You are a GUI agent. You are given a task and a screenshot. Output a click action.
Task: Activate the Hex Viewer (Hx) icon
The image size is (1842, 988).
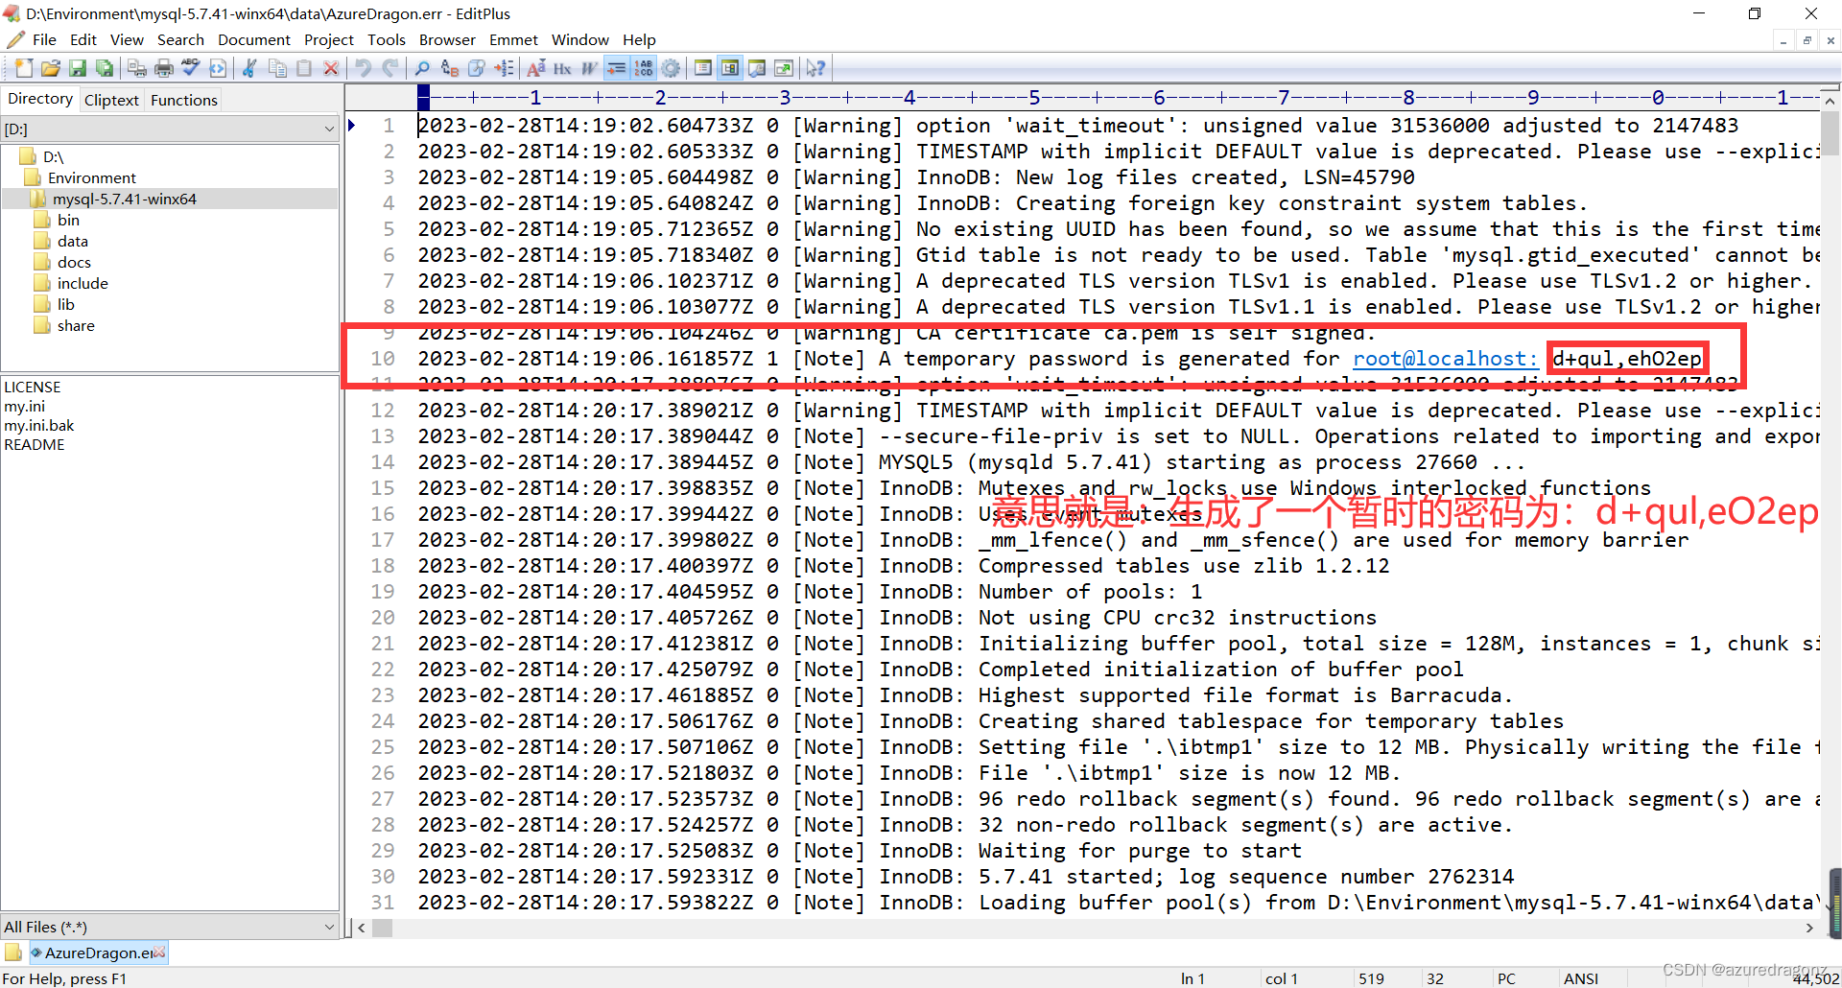563,68
